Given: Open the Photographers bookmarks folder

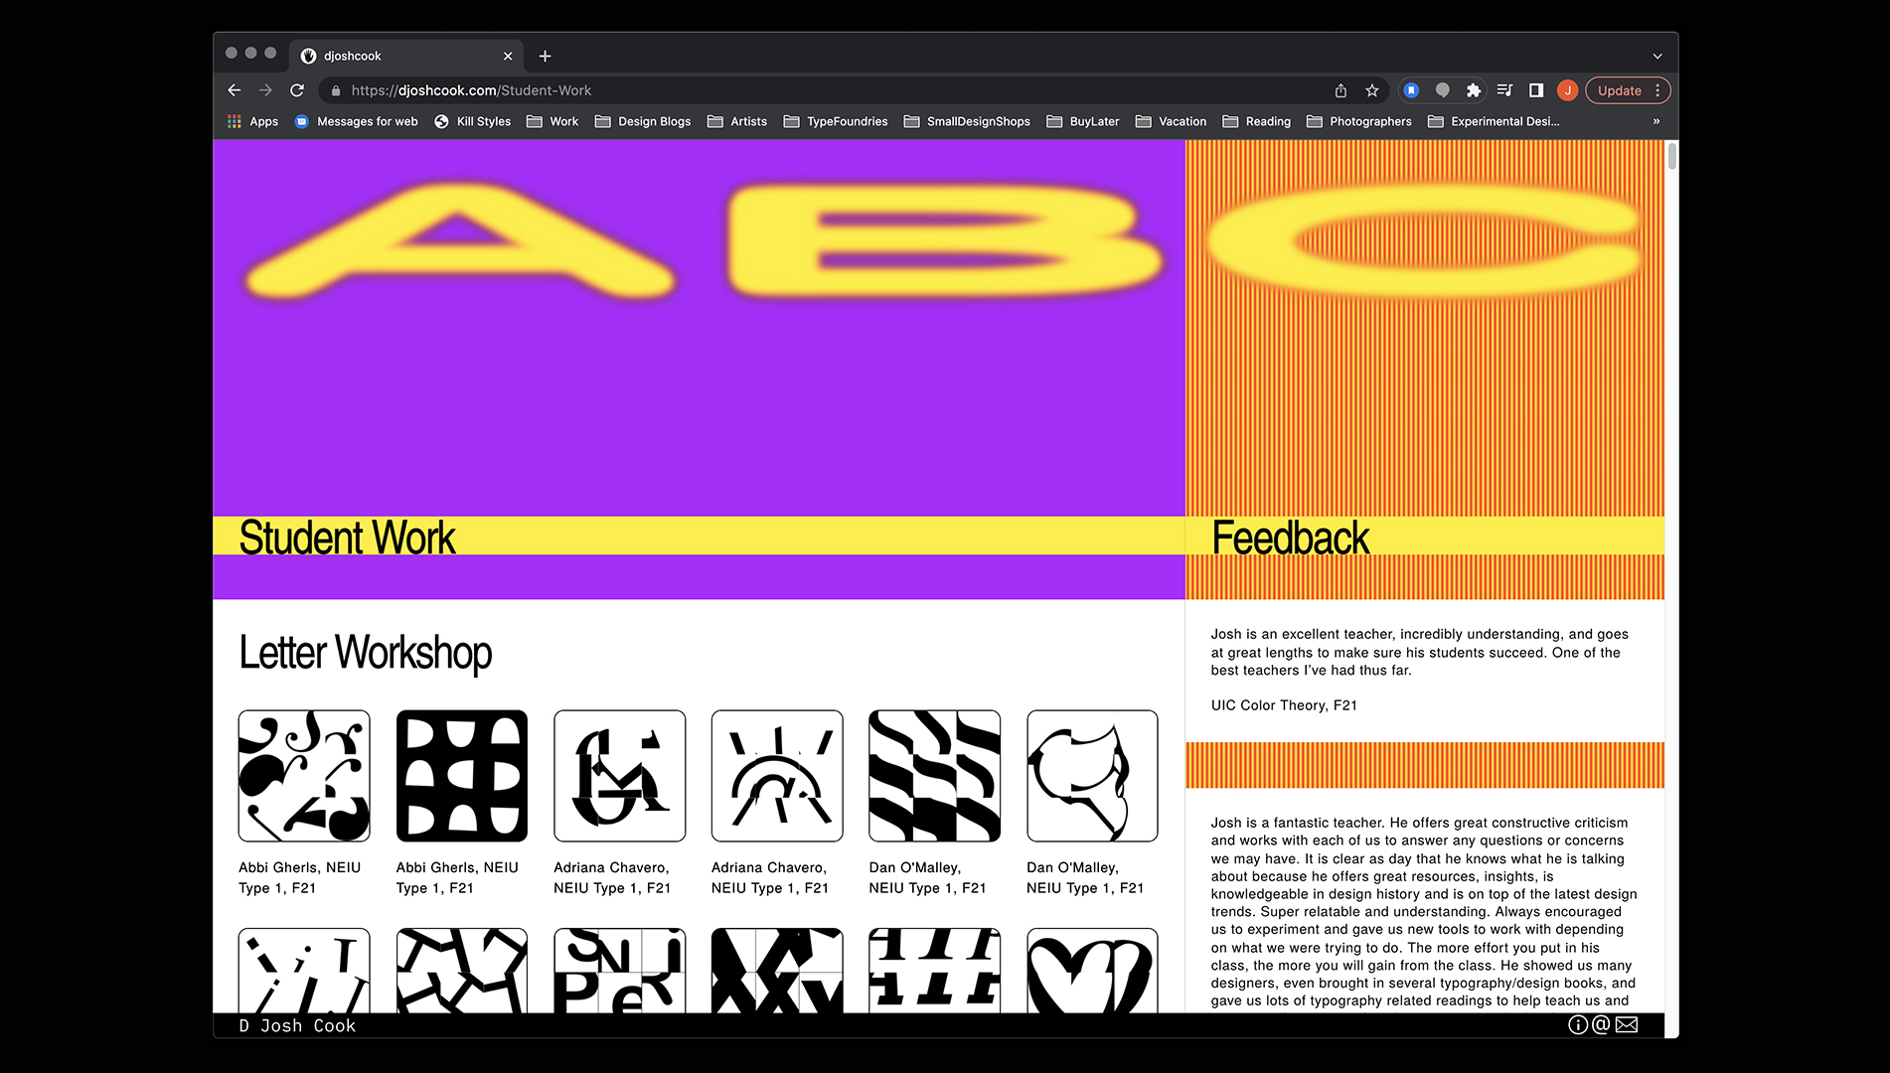Looking at the screenshot, I should 1359,121.
